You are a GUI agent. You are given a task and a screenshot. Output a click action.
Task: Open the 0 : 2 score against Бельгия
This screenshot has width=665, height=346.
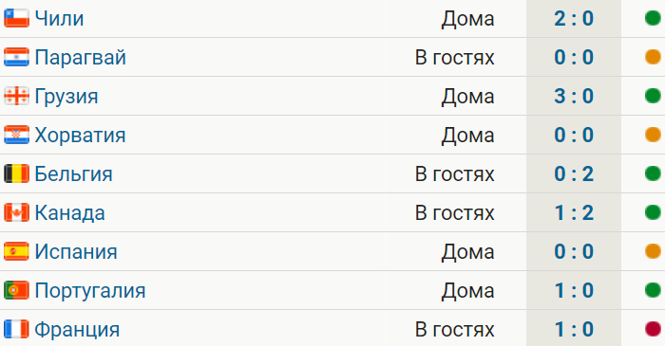(574, 173)
